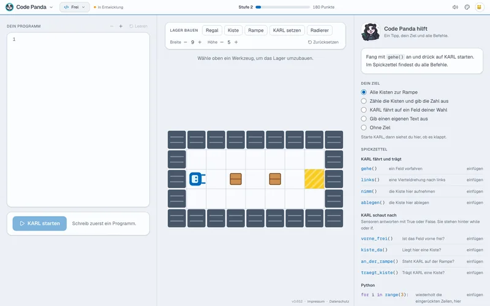Screen dimensions: 490x306
Task: Open the Code Panda title dropdown chevron
Action: 51,7
